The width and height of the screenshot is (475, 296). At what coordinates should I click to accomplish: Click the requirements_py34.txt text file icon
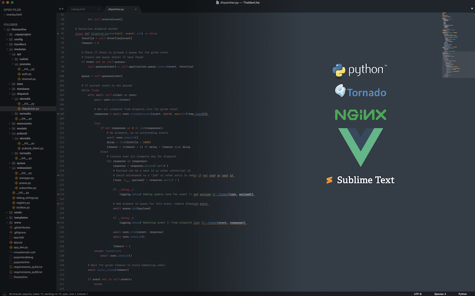coord(11,267)
